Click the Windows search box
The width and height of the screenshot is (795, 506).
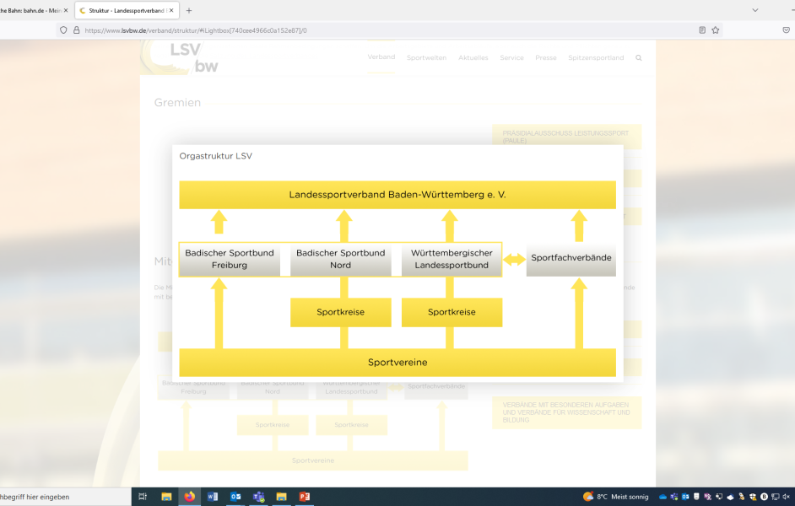65,497
